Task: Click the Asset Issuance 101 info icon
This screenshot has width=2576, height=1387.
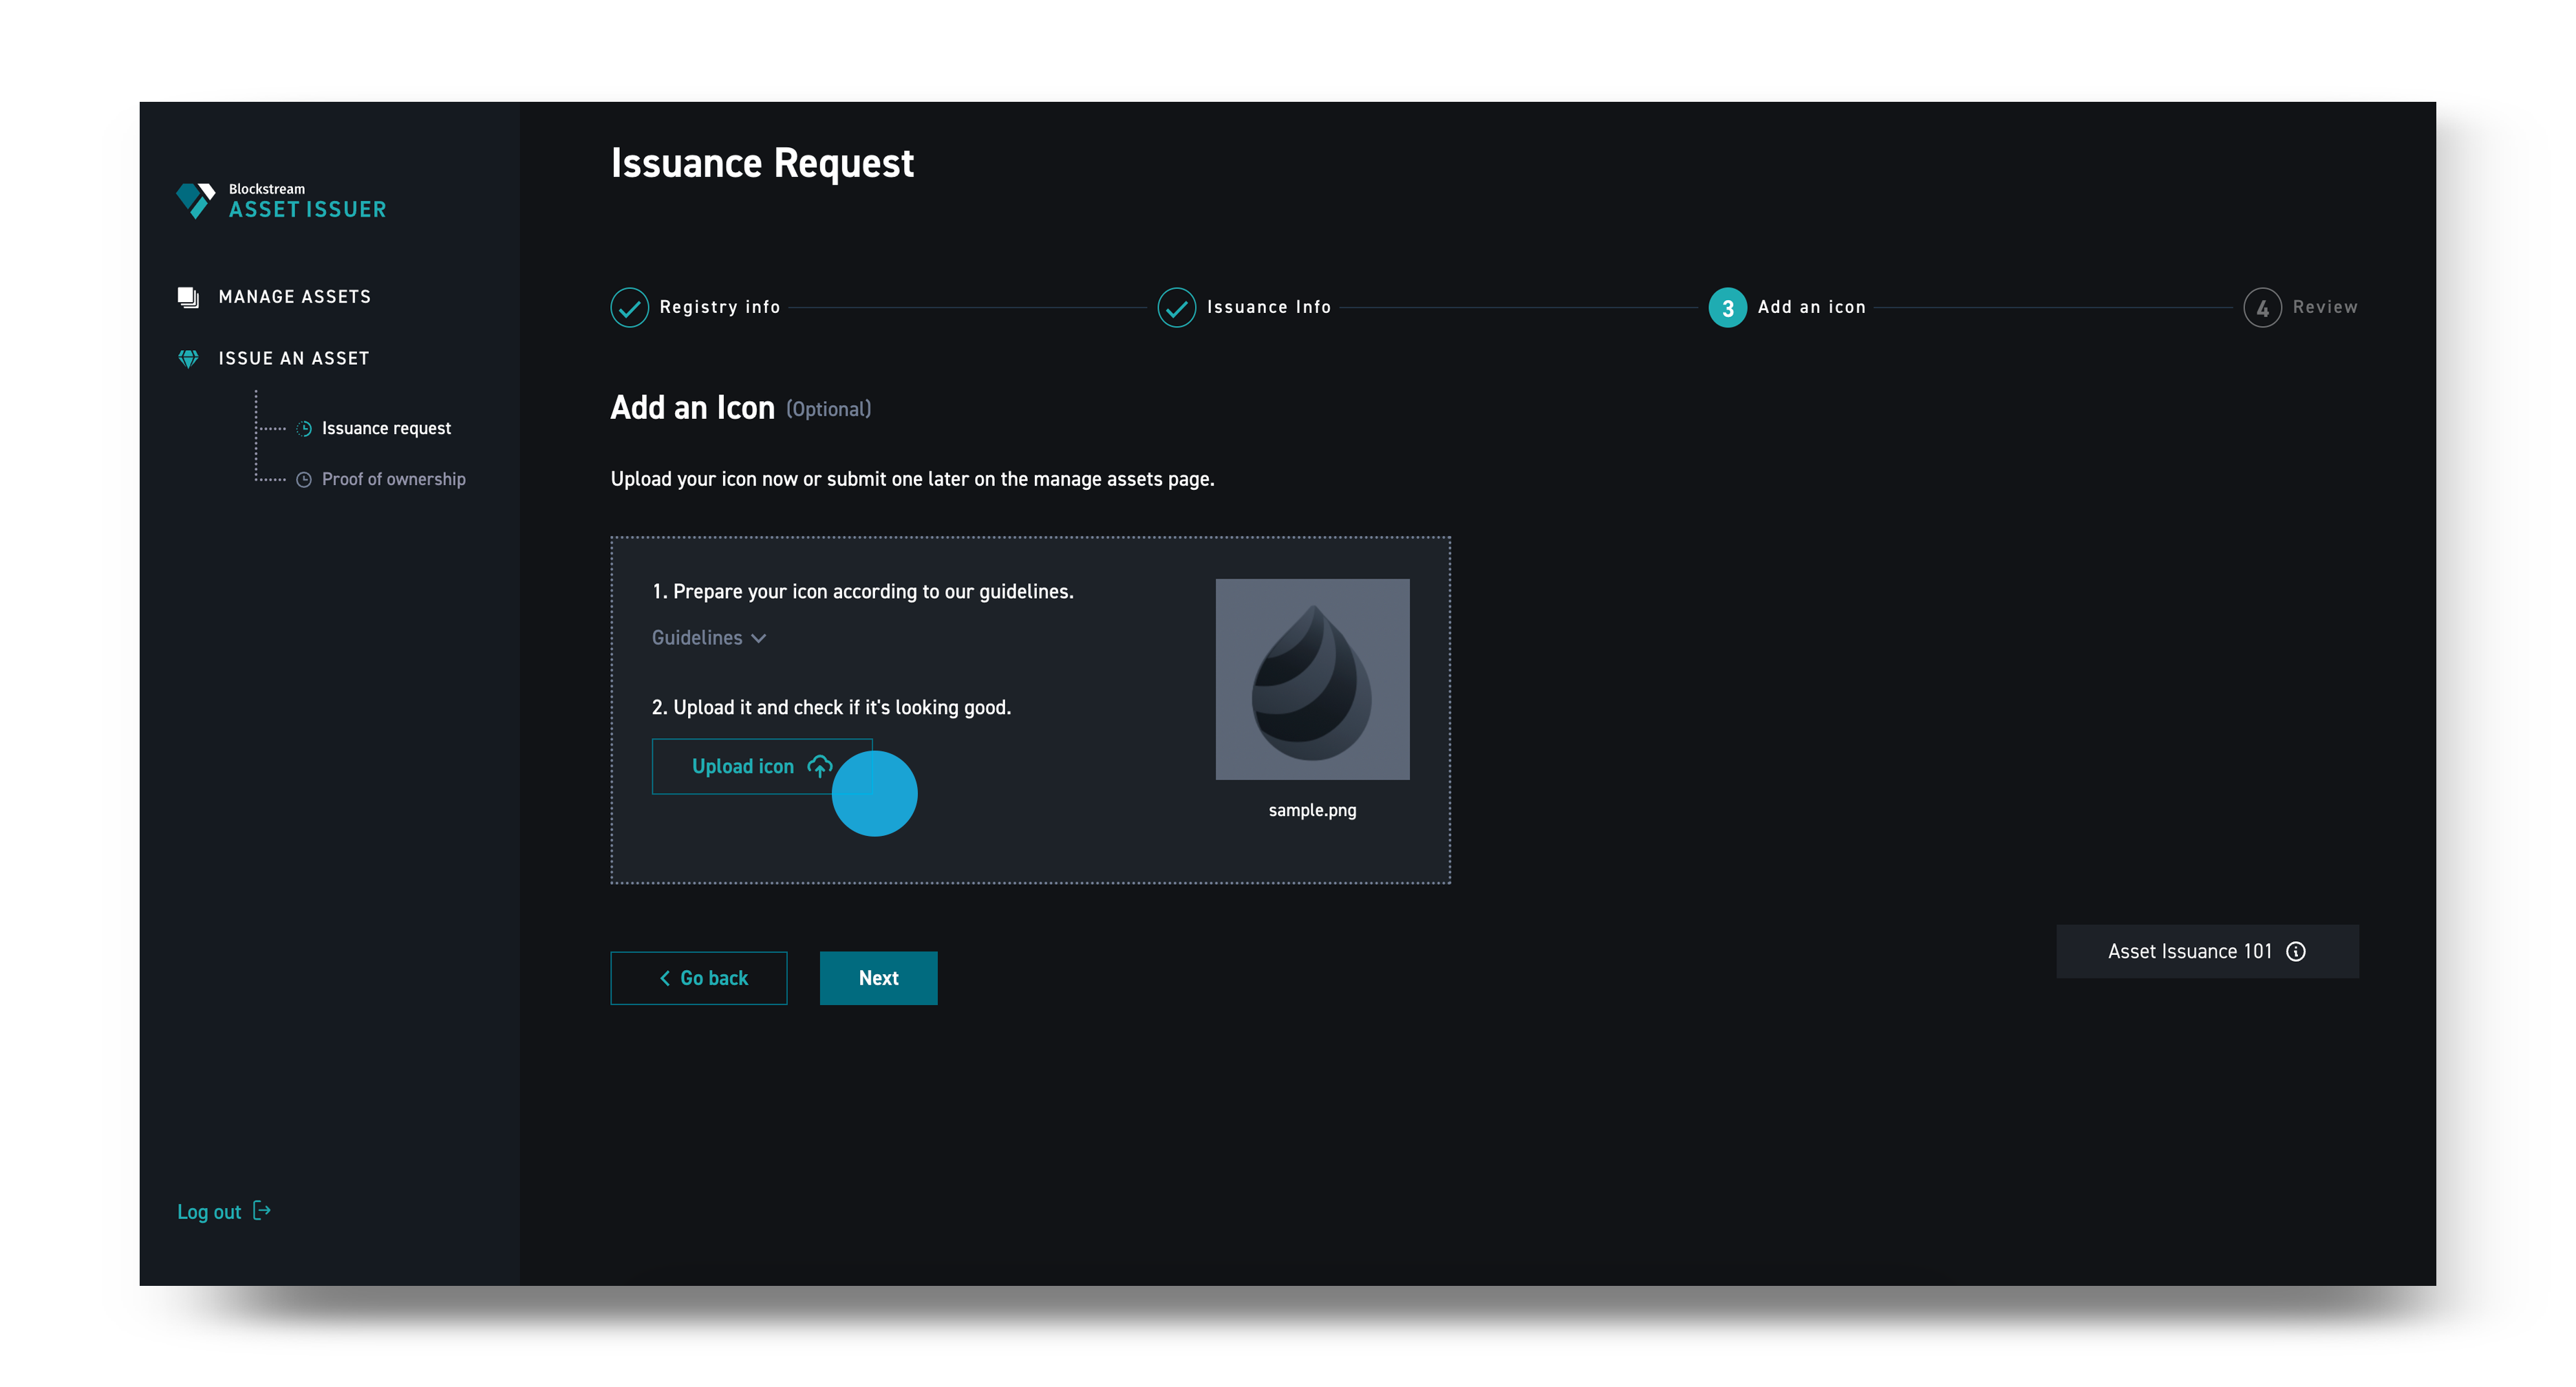Action: coord(2296,951)
